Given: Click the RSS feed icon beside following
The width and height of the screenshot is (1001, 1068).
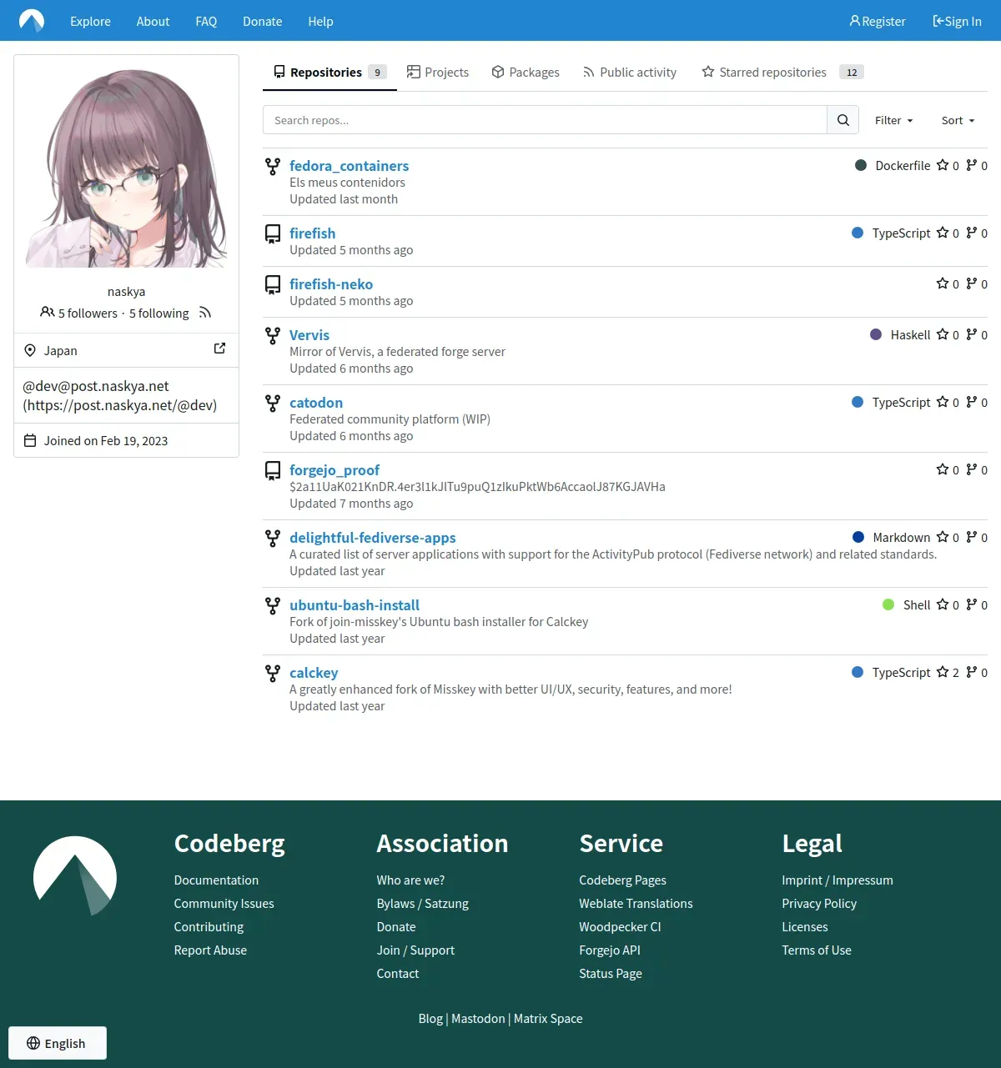Looking at the screenshot, I should 205,313.
